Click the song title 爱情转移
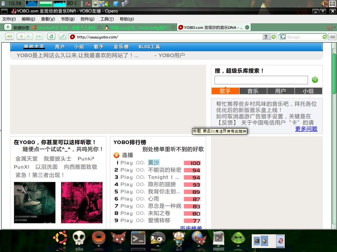The width and height of the screenshot is (337, 252). 159,220
